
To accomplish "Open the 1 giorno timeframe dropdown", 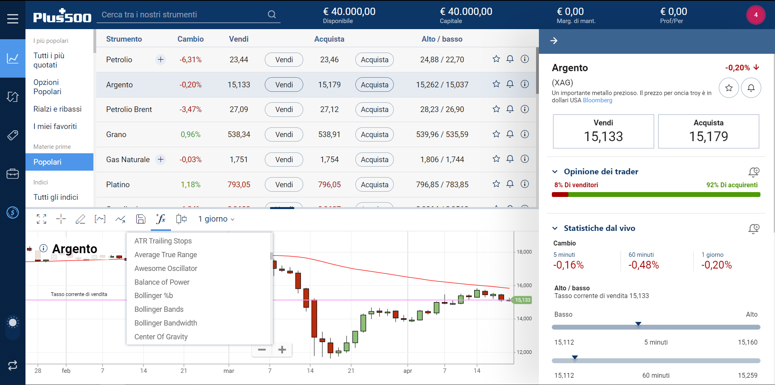I will [x=216, y=219].
